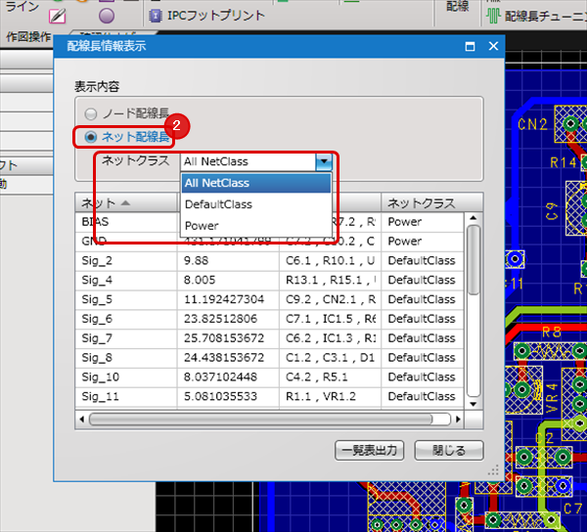Image resolution: width=587 pixels, height=532 pixels.
Task: Select the purple circle drawing tool
Action: pyautogui.click(x=107, y=16)
